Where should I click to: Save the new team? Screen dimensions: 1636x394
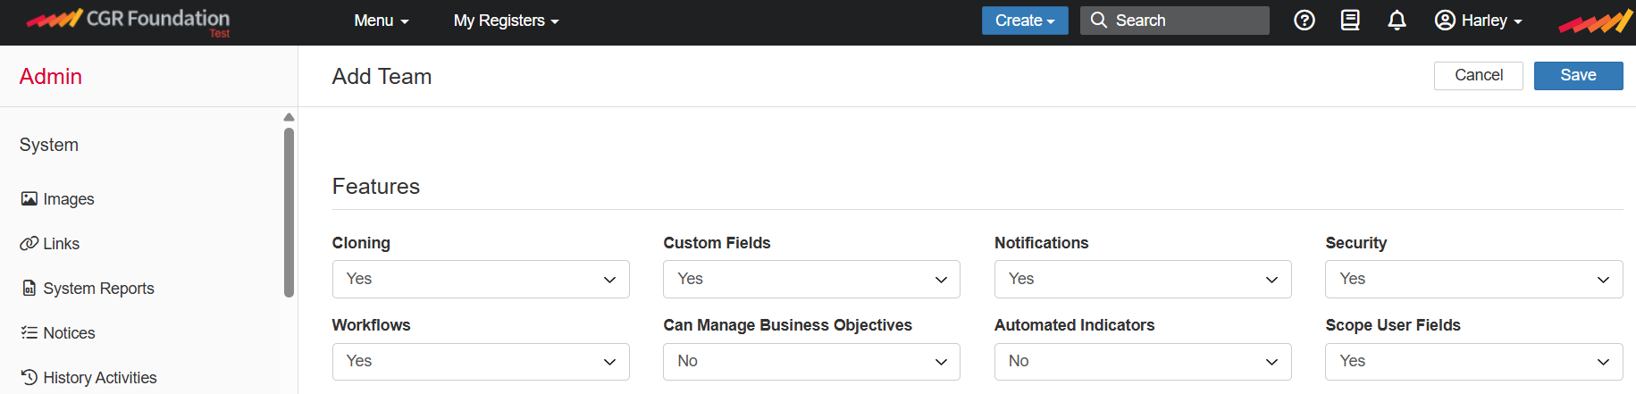1578,76
